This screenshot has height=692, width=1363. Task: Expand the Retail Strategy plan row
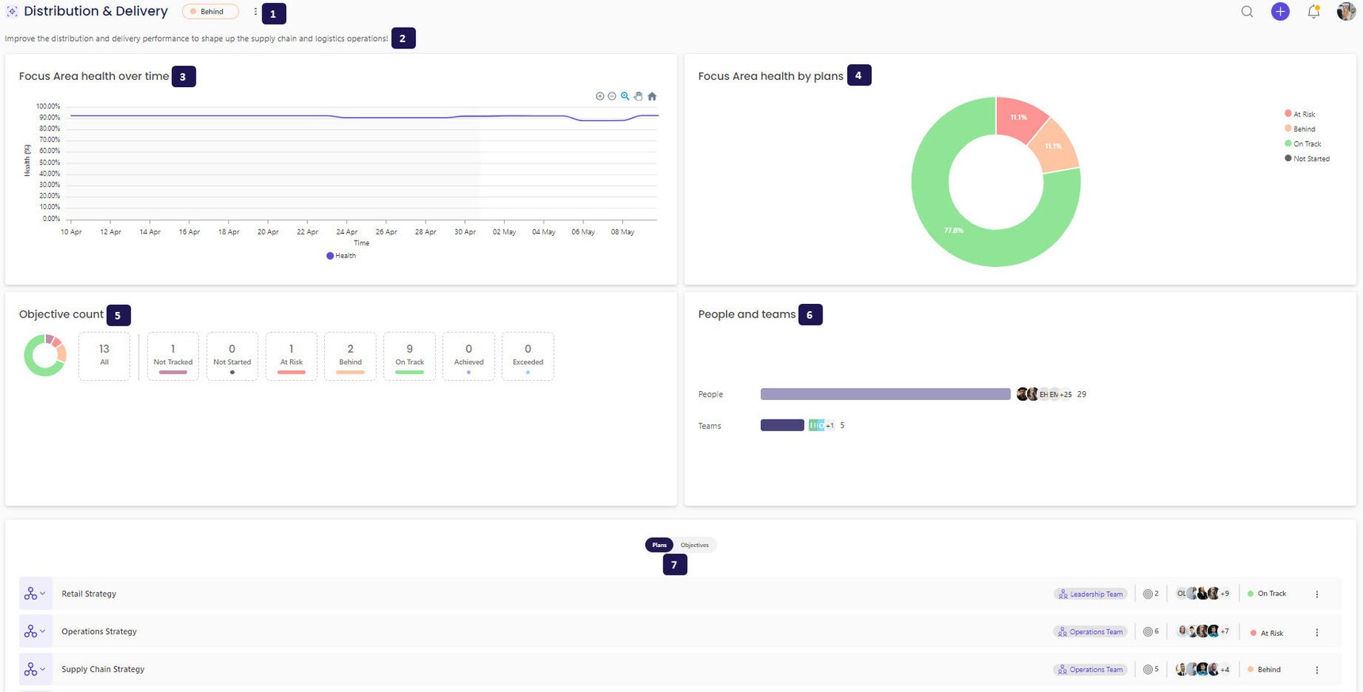point(35,594)
